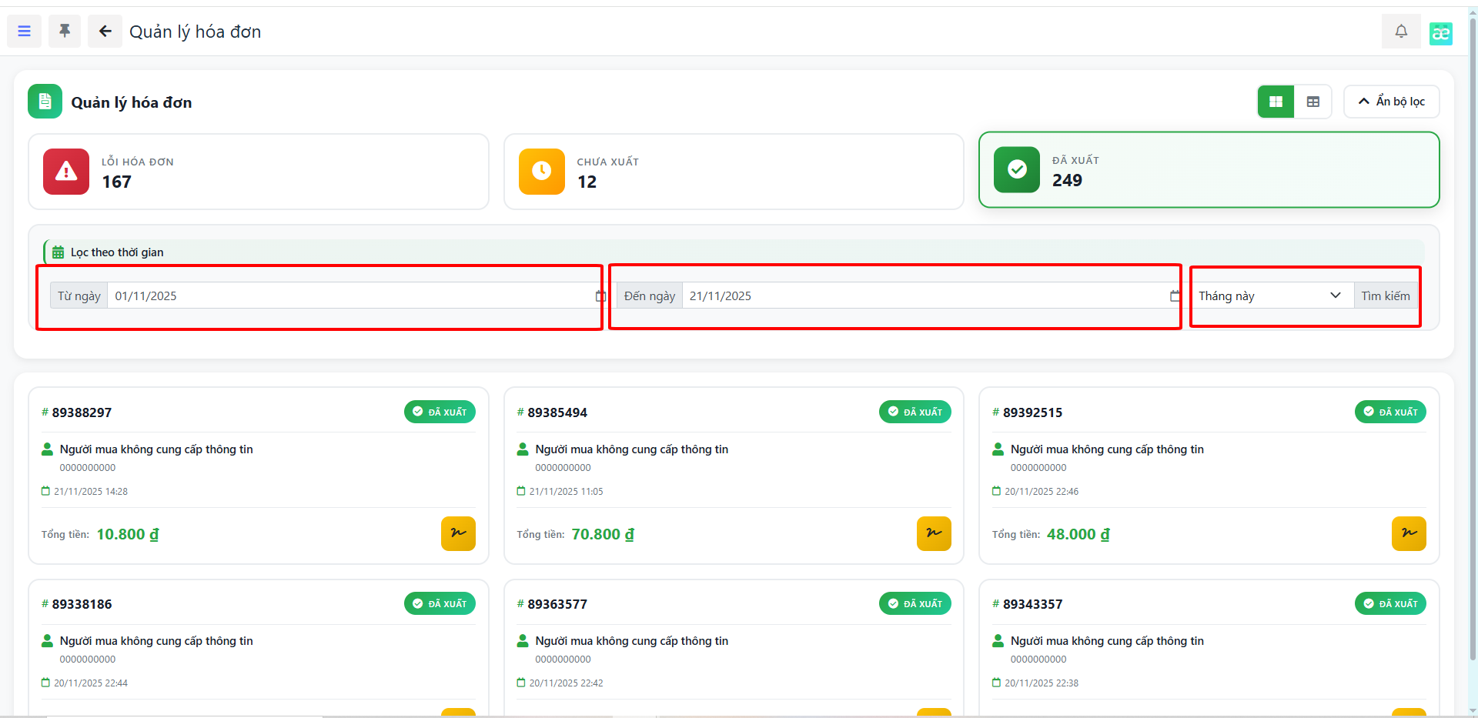Open the Tháng này period dropdown
Image resolution: width=1478 pixels, height=718 pixels.
coord(1270,296)
